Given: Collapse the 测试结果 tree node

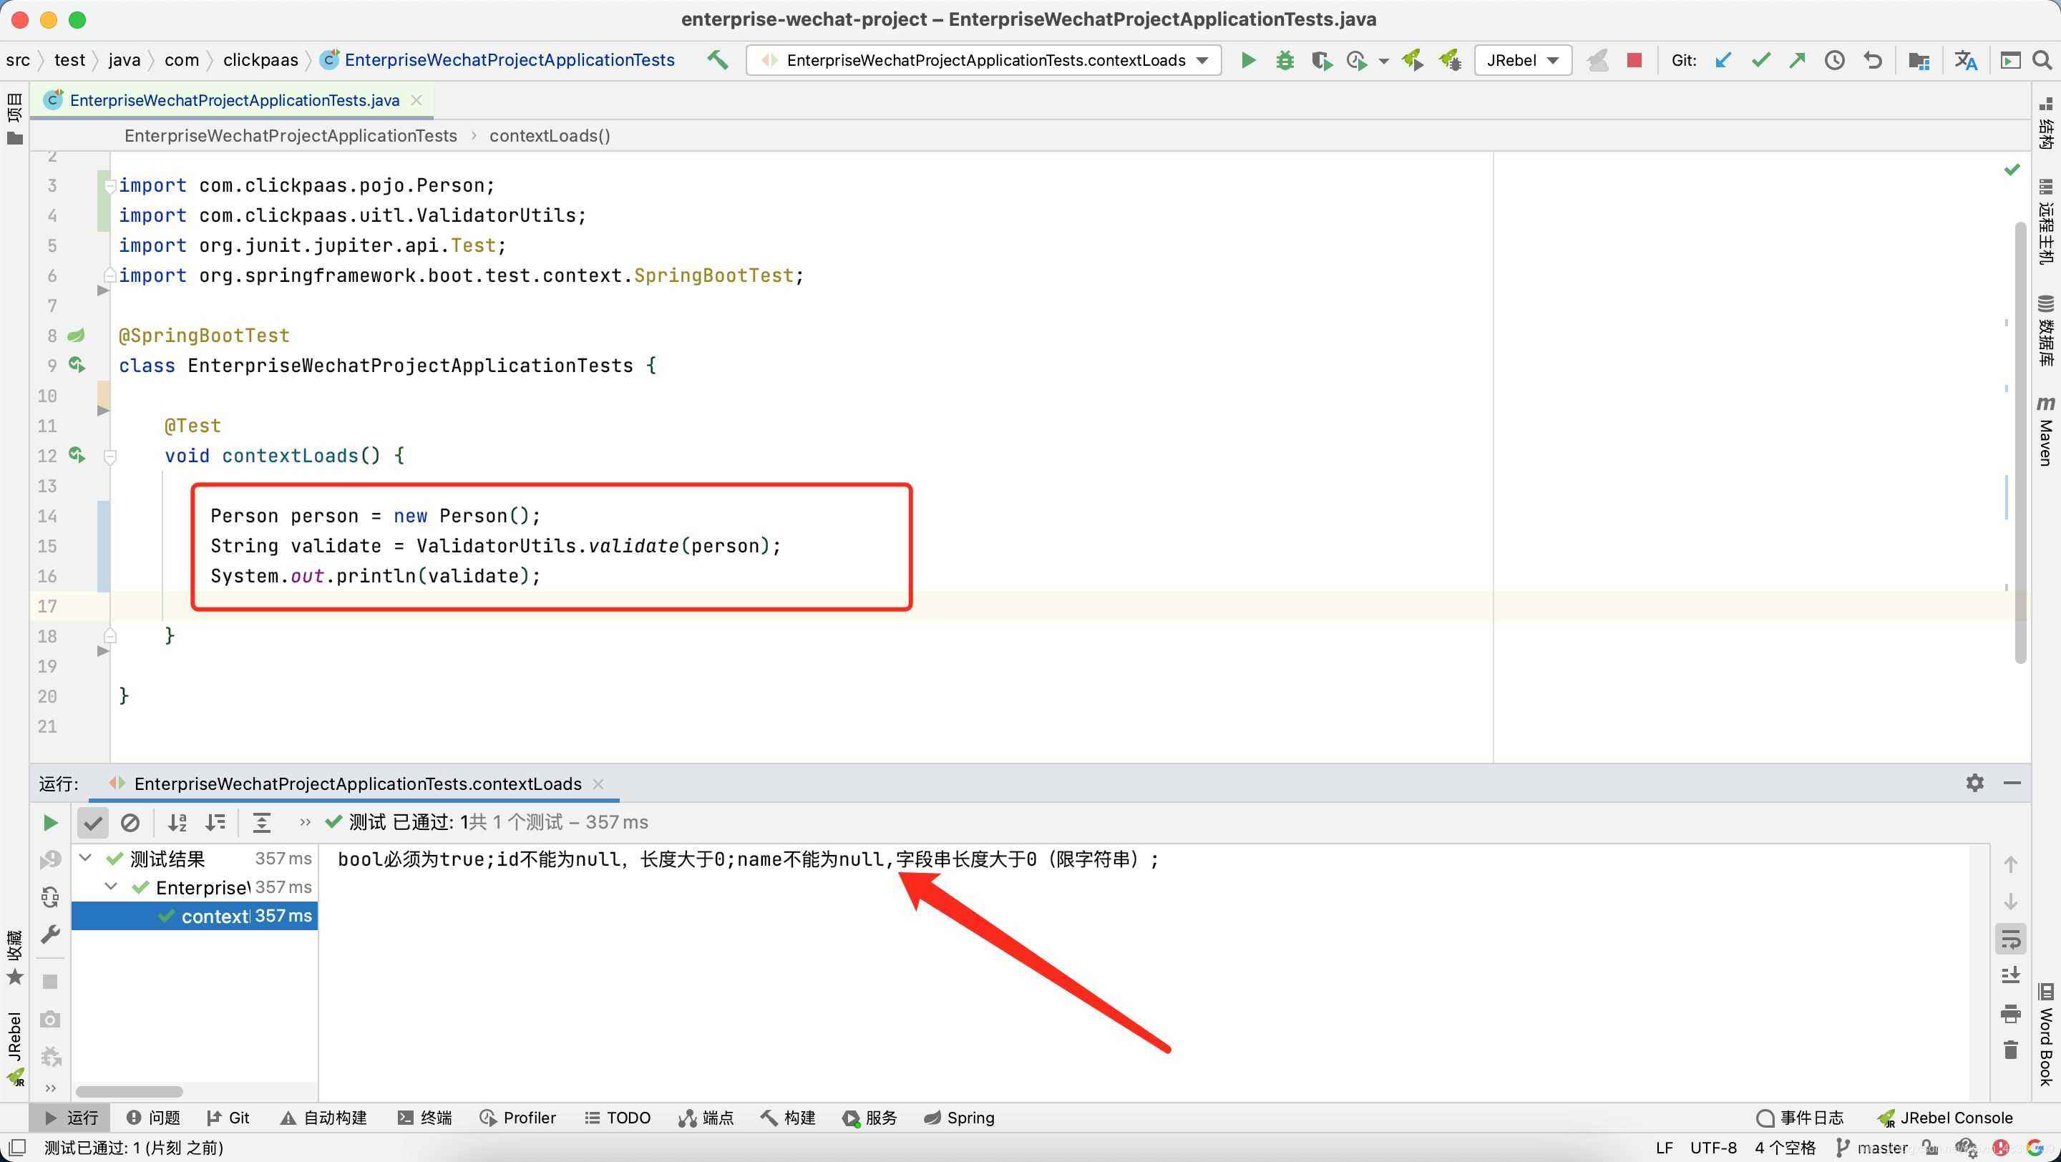Looking at the screenshot, I should [86, 858].
